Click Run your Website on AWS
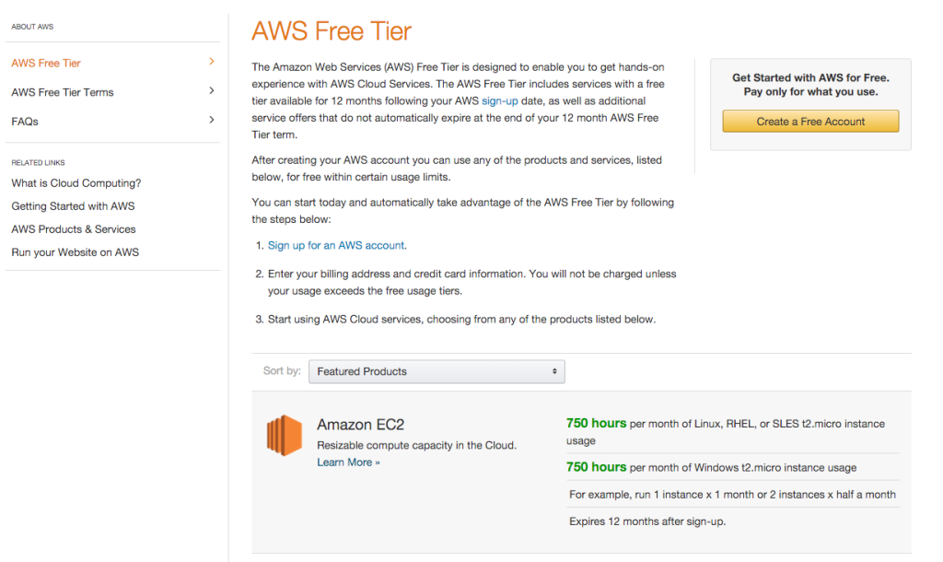The image size is (943, 562). [76, 252]
